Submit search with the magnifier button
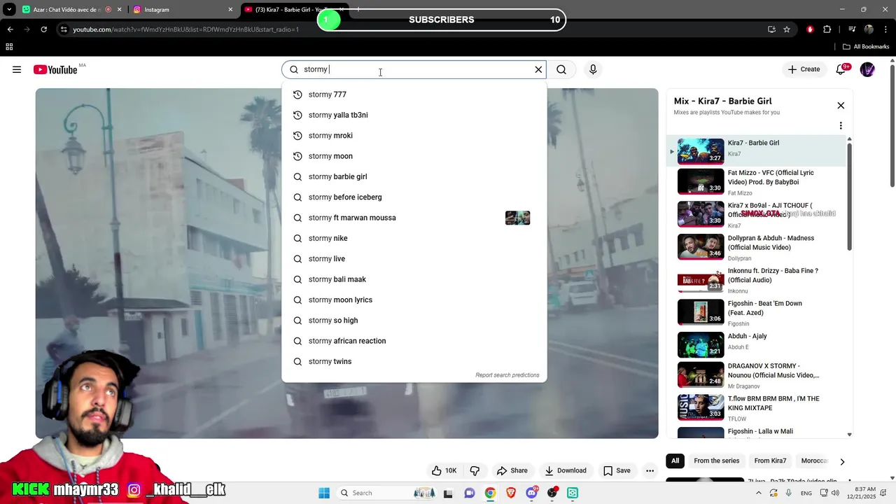The height and width of the screenshot is (504, 896). coord(561,69)
